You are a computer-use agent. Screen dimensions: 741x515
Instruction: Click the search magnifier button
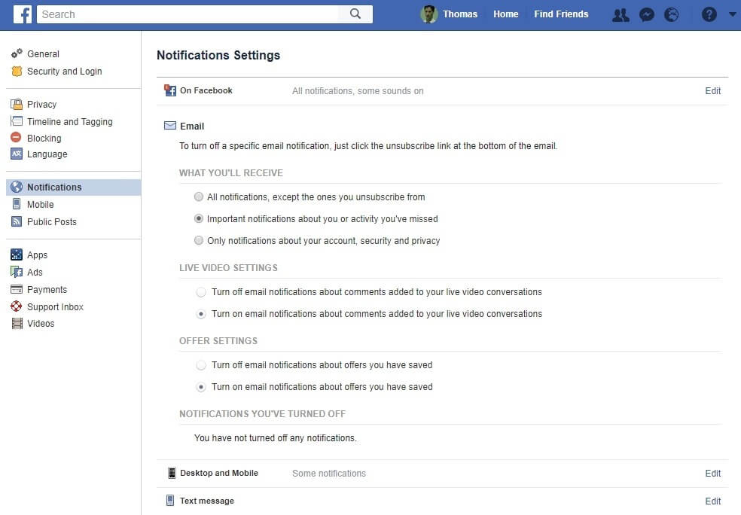[355, 14]
